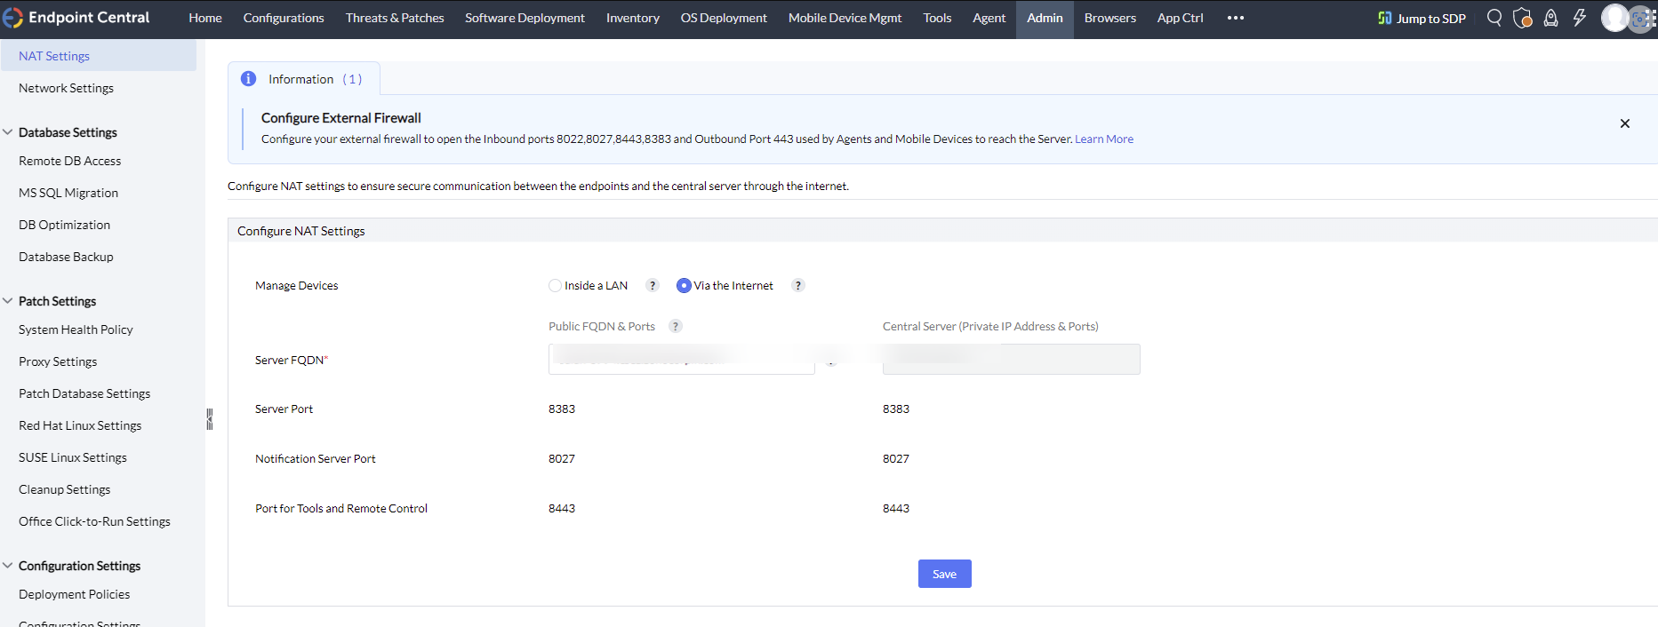Click the Jump to SDP icon

(1384, 18)
